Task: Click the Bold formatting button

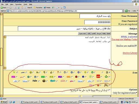Action: [109, 34]
